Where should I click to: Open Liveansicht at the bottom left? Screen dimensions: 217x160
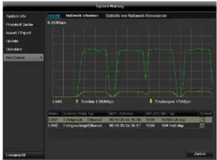click(x=23, y=155)
